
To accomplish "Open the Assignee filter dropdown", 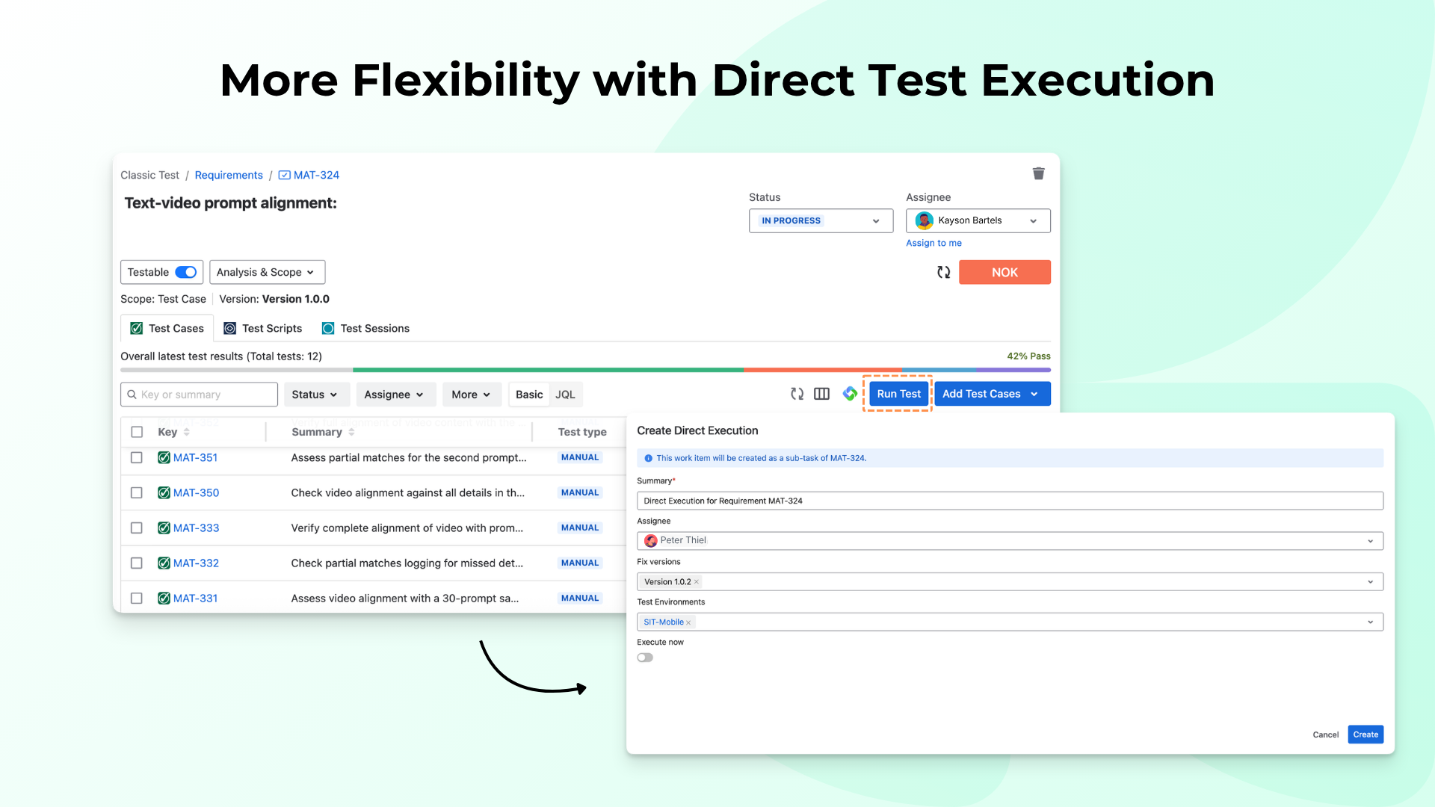I will pos(395,395).
